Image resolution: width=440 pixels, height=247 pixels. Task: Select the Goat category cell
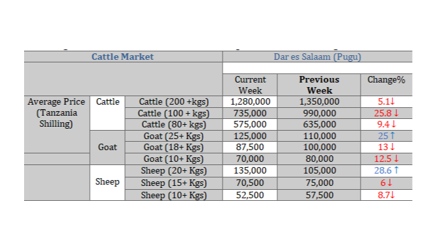[107, 147]
